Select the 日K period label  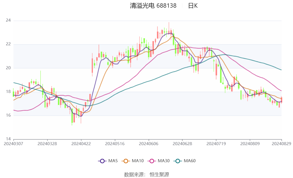click(x=193, y=6)
